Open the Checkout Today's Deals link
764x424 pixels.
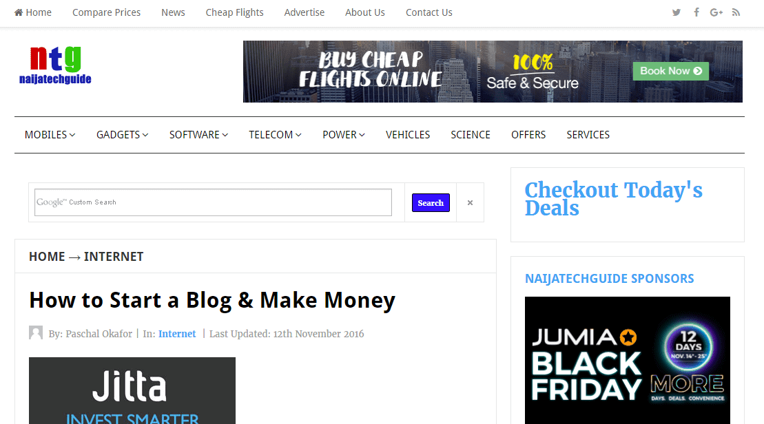click(x=613, y=199)
